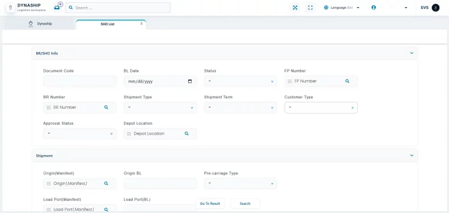Viewport: 449px width, 213px height.
Task: Click the Go To Result button
Action: coord(210,204)
